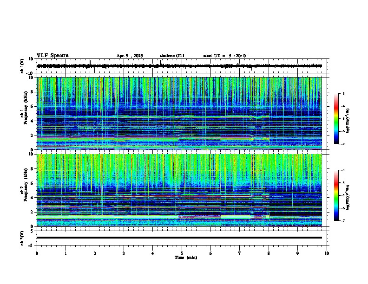Image resolution: width=368 pixels, height=284 pixels.
Task: Click time axis tick label "3"
Action: click(x=124, y=253)
